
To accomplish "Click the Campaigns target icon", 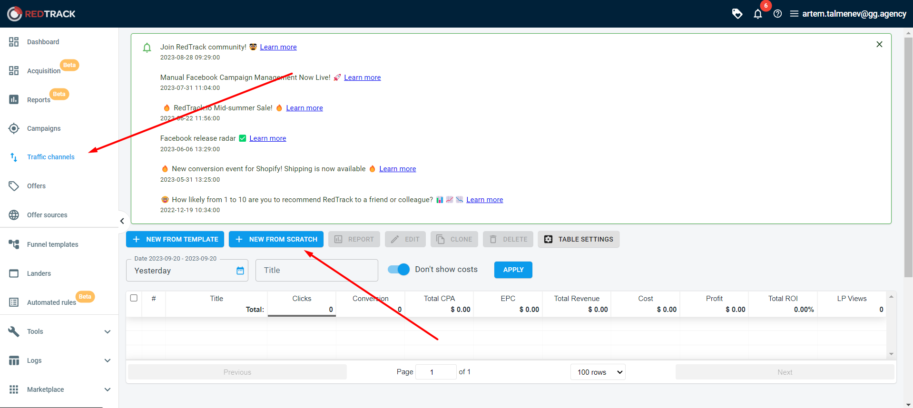I will (x=14, y=128).
